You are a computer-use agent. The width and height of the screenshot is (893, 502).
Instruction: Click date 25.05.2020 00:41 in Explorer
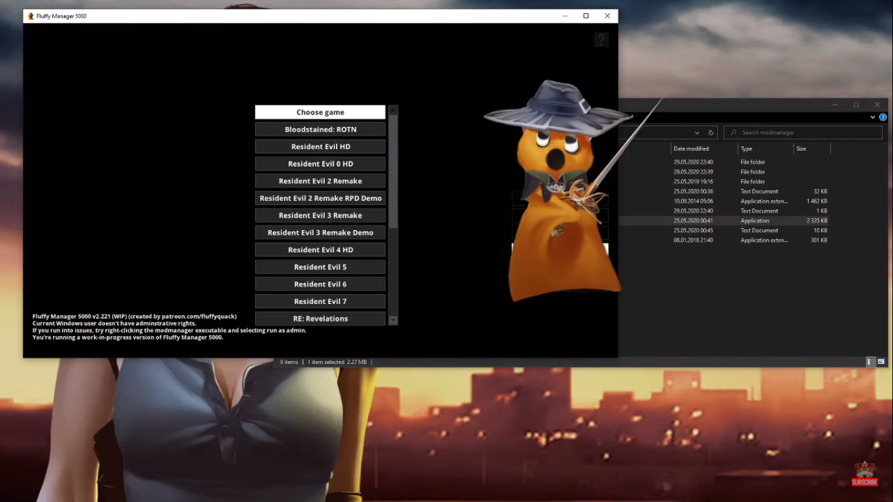point(693,221)
